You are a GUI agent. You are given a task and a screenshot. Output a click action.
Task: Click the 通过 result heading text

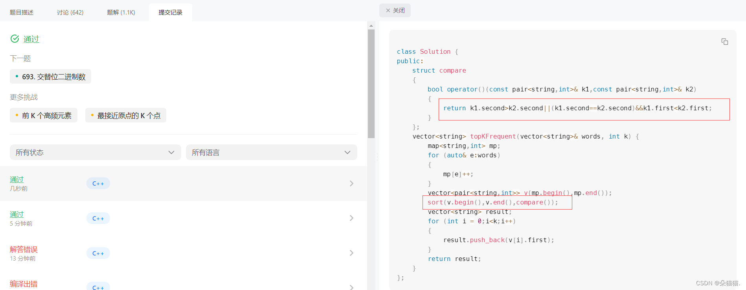tap(31, 39)
